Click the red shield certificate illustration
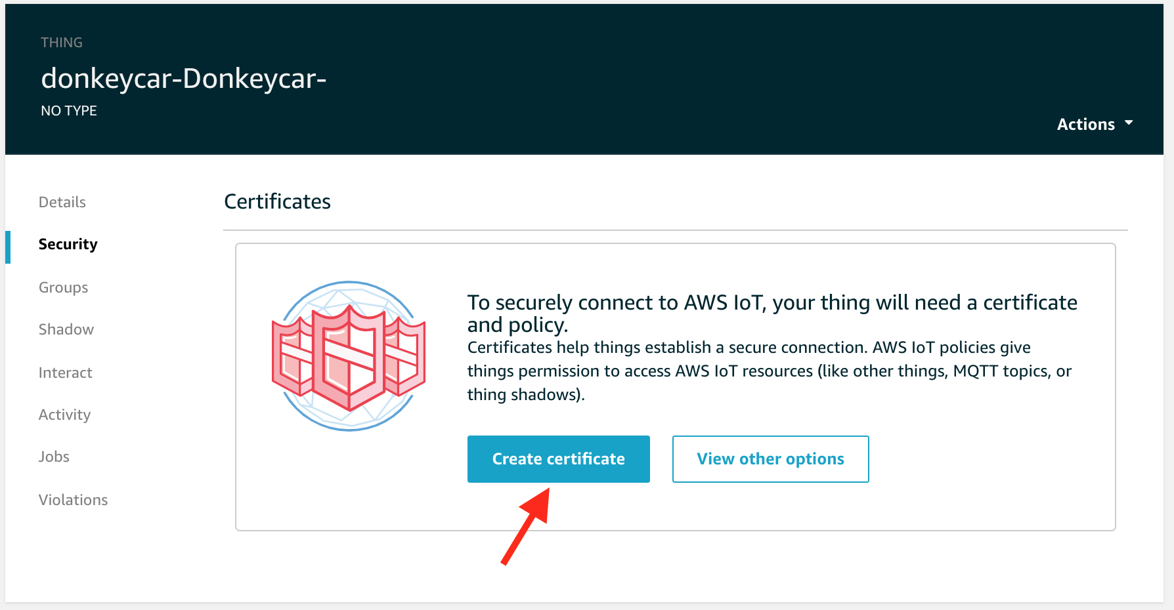Screen dimensions: 1174x610 [x=349, y=356]
